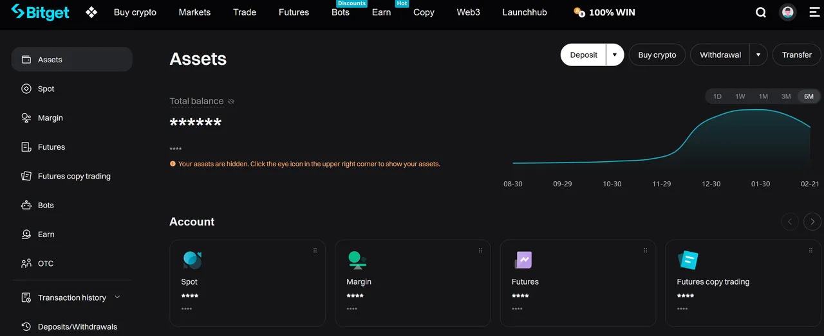Open the Markets menu
The width and height of the screenshot is (824, 336).
194,12
